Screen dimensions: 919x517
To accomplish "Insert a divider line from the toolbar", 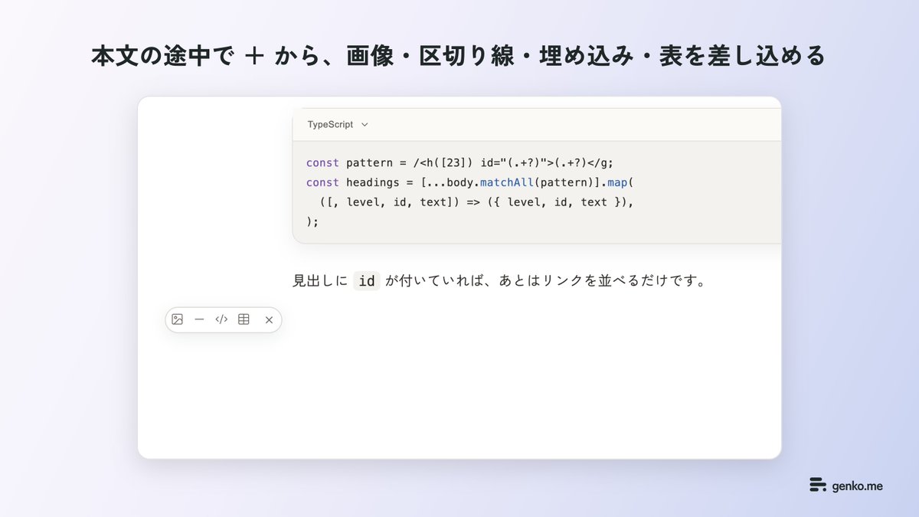I will point(199,319).
